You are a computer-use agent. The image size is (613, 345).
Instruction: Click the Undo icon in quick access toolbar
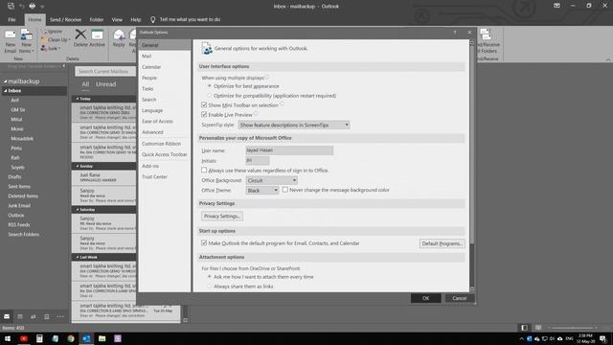click(22, 7)
